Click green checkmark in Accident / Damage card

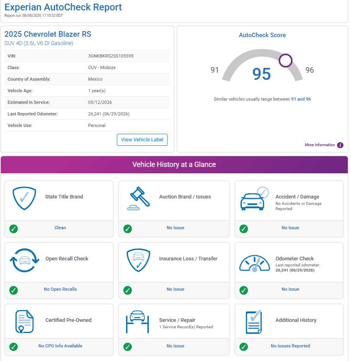(x=244, y=229)
